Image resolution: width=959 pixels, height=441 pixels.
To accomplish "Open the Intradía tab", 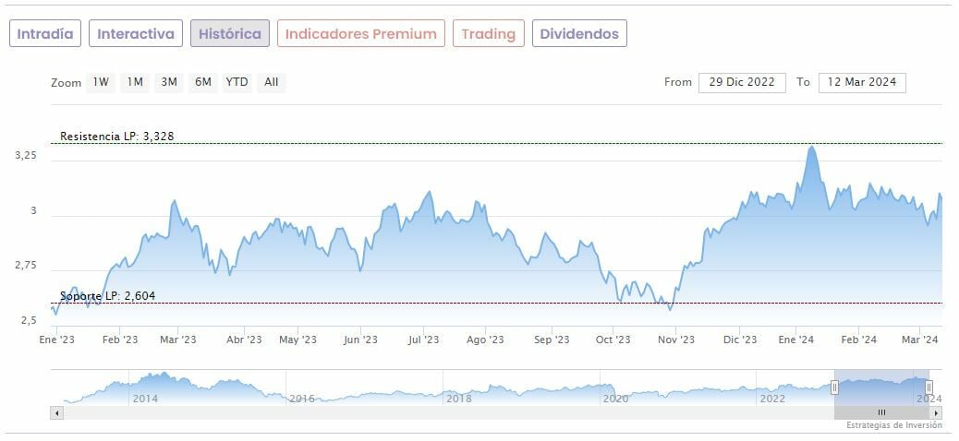I will point(45,33).
